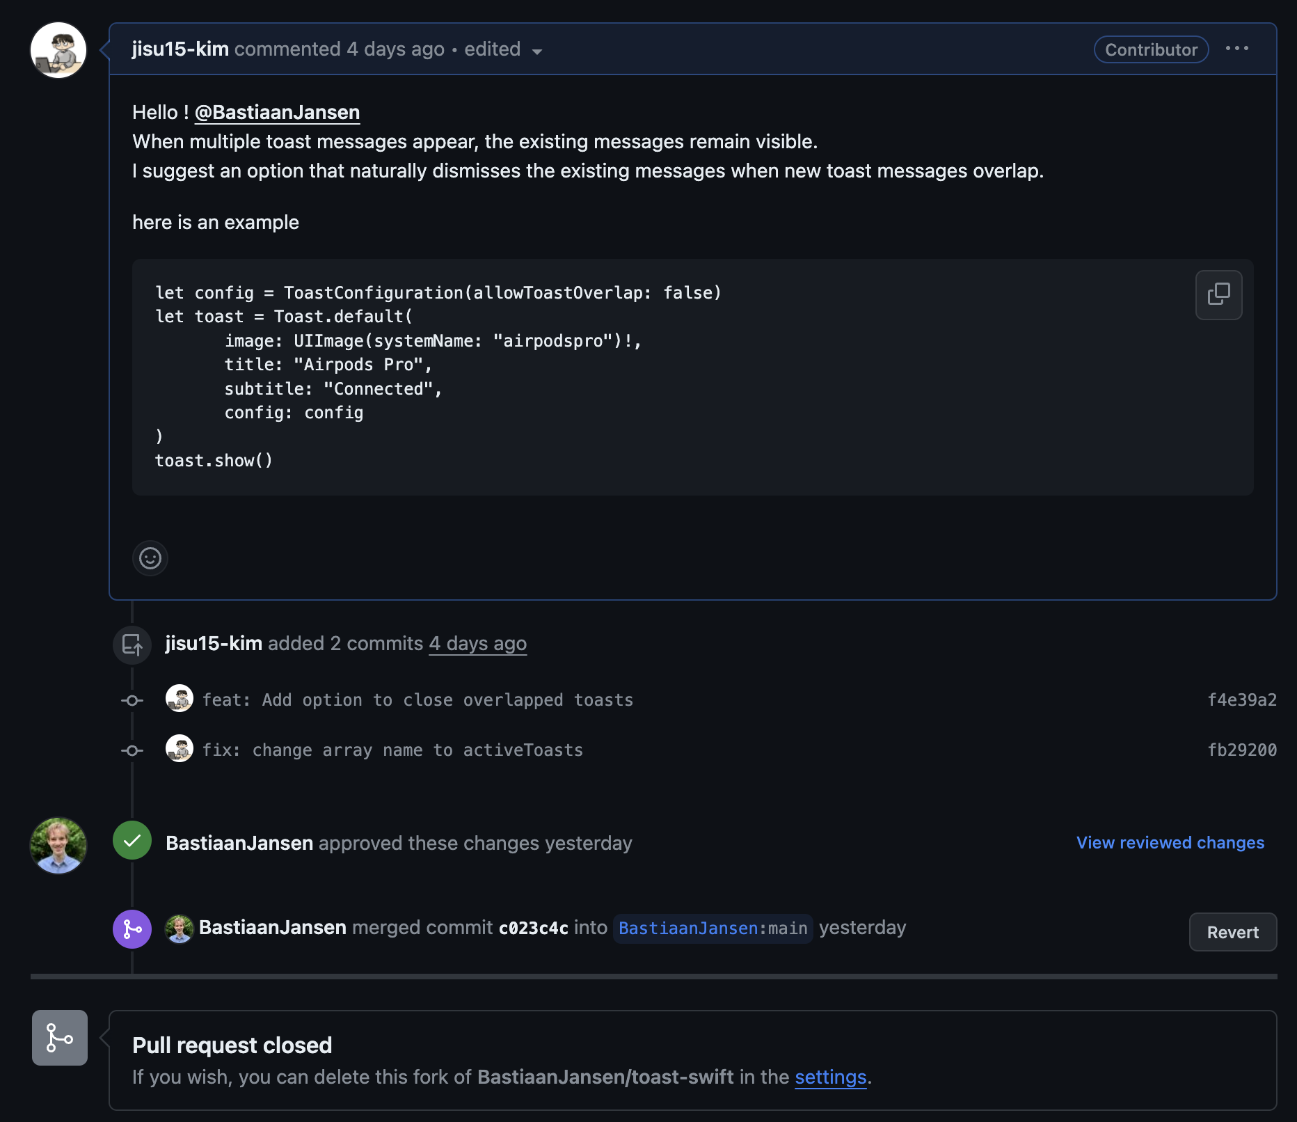Open merged commit c023c4c
The image size is (1297, 1122).
(x=534, y=929)
